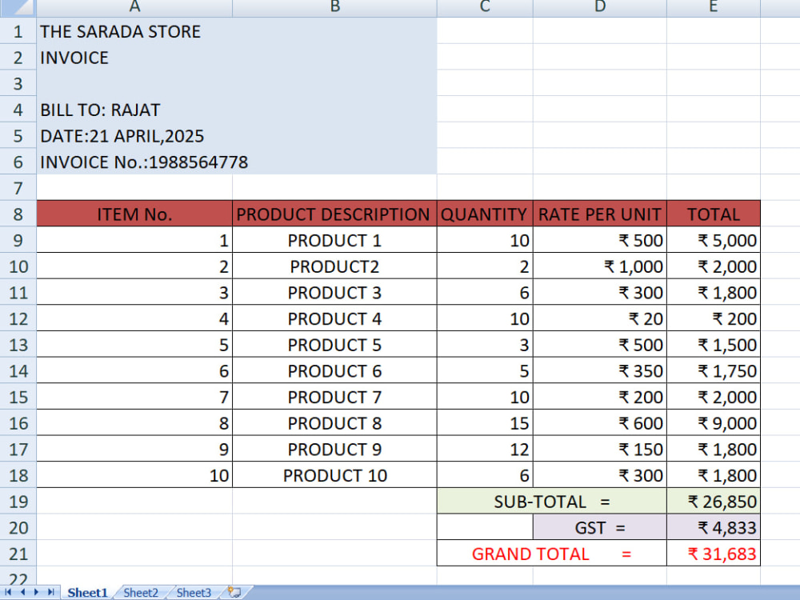This screenshot has height=600, width=800.
Task: Click previous sheet navigation arrow
Action: (x=22, y=592)
